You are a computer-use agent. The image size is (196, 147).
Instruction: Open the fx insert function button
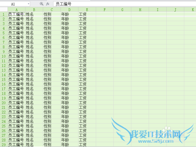[48, 4]
